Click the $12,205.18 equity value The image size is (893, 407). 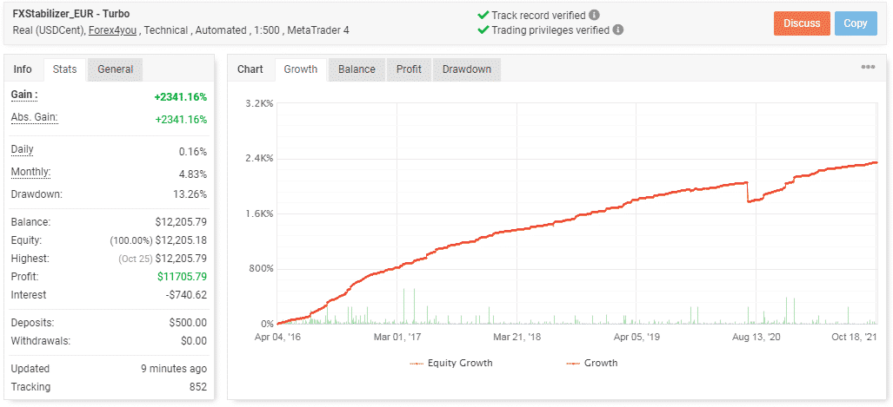[181, 240]
